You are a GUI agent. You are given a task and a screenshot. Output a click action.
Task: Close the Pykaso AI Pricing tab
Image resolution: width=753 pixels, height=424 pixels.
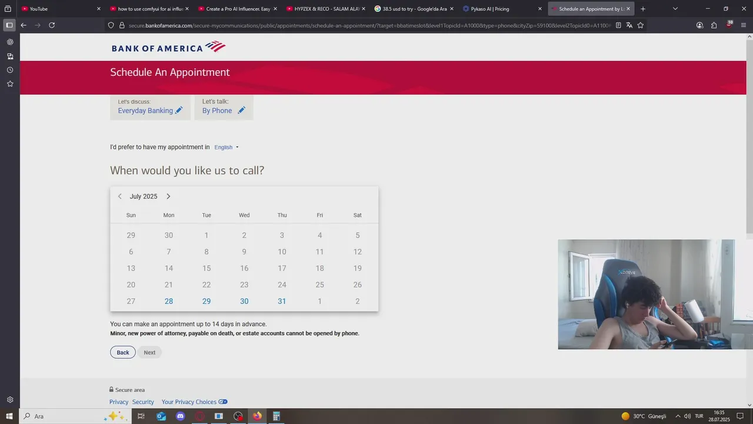point(540,9)
